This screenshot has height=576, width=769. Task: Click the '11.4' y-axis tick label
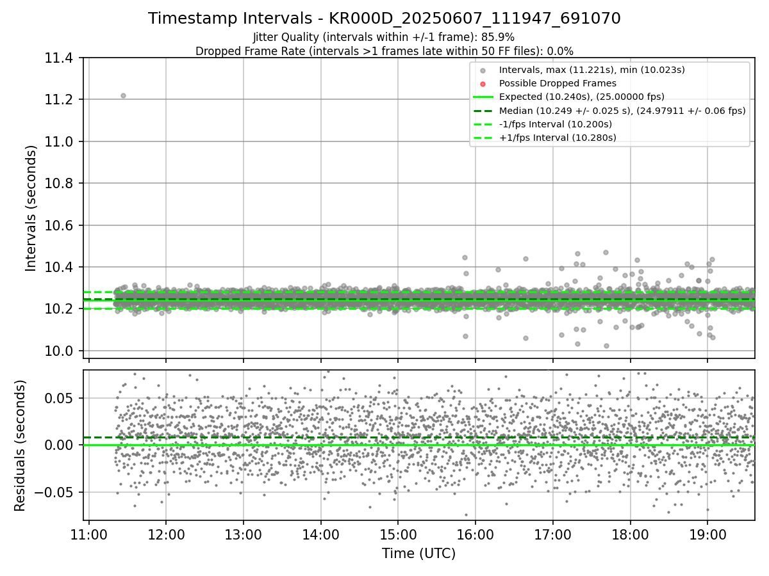[x=58, y=58]
